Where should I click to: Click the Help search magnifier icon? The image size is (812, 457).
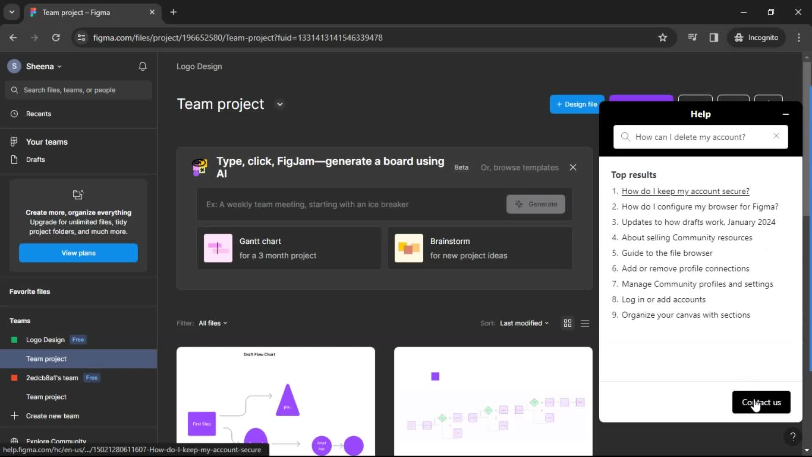[x=625, y=137]
